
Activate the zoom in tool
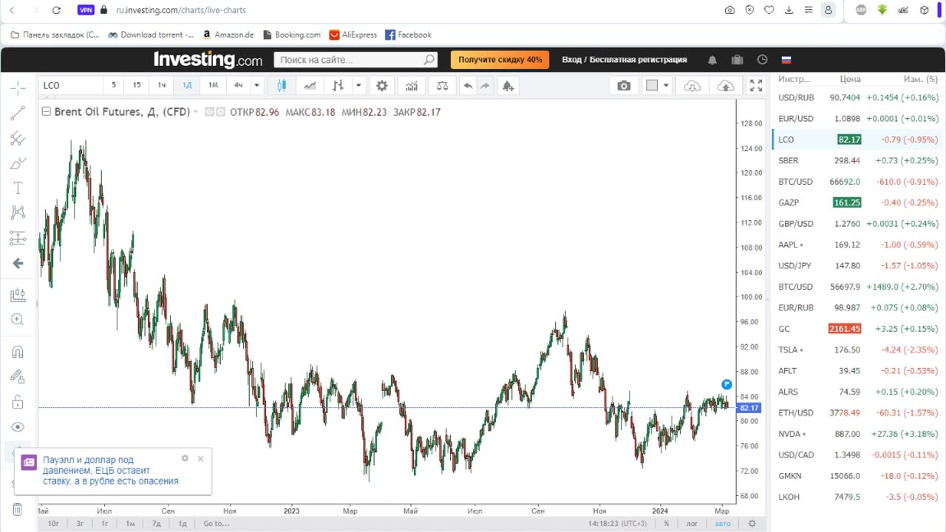pyautogui.click(x=18, y=320)
